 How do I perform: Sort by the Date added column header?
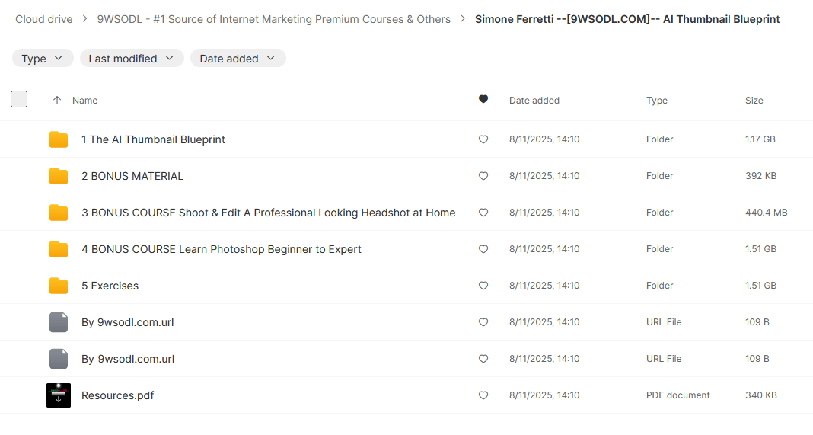click(534, 101)
